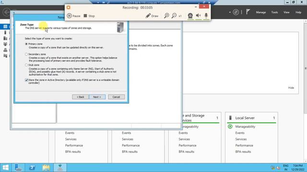Open the View menu in Server Manager
The height and width of the screenshot is (172, 307).
coord(286,12)
